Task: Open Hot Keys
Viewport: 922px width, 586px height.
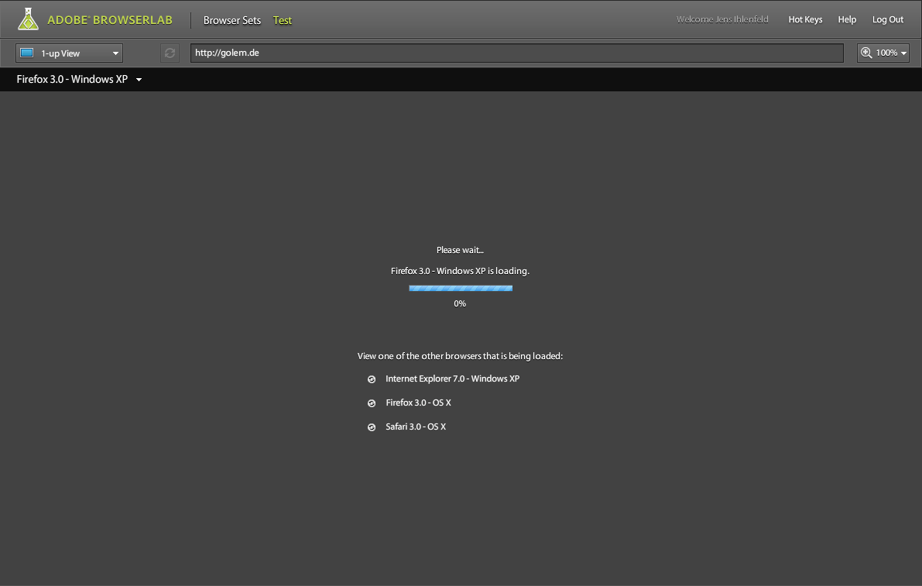Action: click(x=805, y=19)
